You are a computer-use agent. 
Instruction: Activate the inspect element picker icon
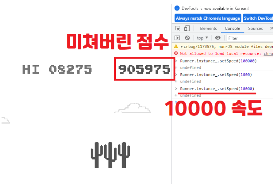[x=178, y=28]
